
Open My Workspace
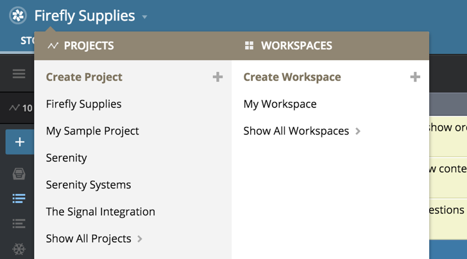(280, 104)
